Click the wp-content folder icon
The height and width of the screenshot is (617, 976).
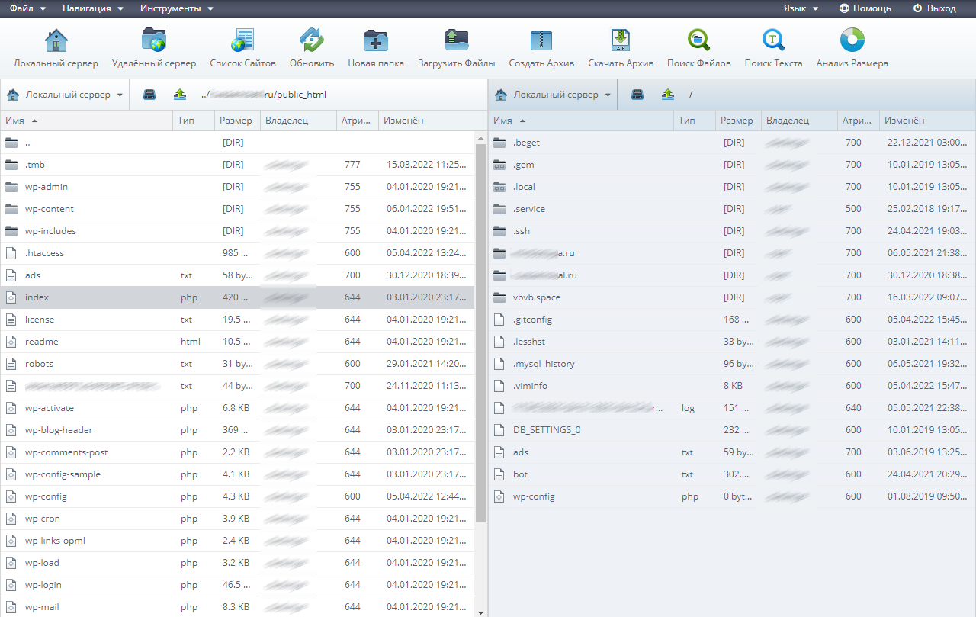tap(11, 209)
